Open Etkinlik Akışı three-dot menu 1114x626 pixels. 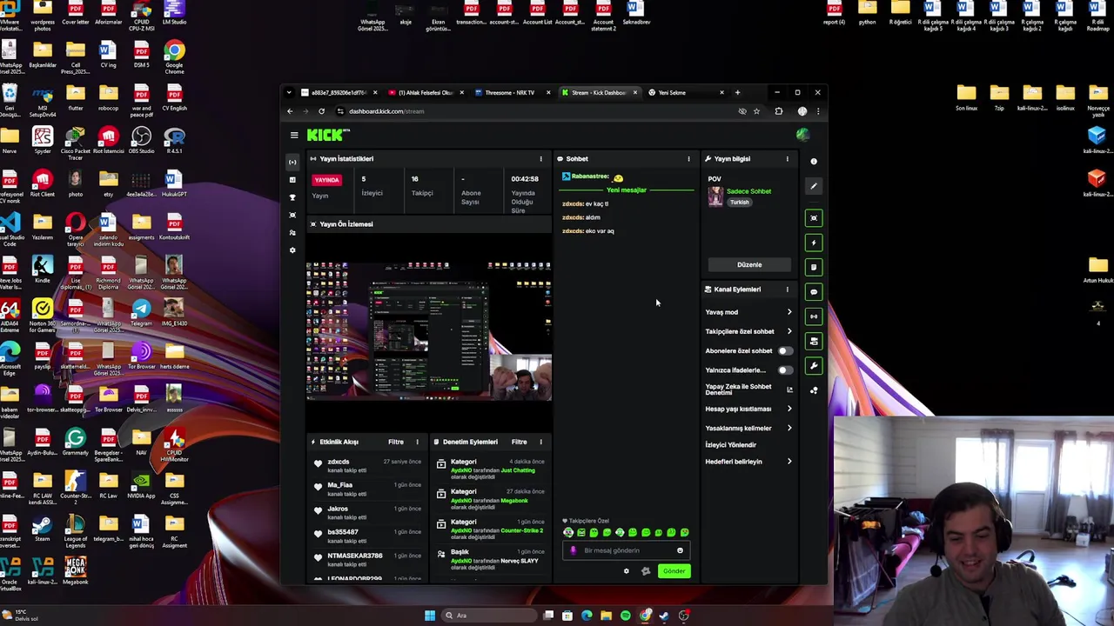pos(417,442)
